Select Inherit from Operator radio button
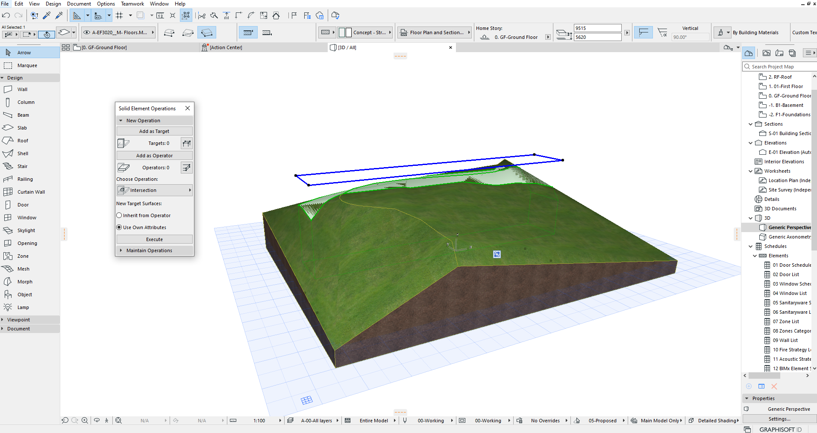Viewport: 817px width, 433px height. 120,215
